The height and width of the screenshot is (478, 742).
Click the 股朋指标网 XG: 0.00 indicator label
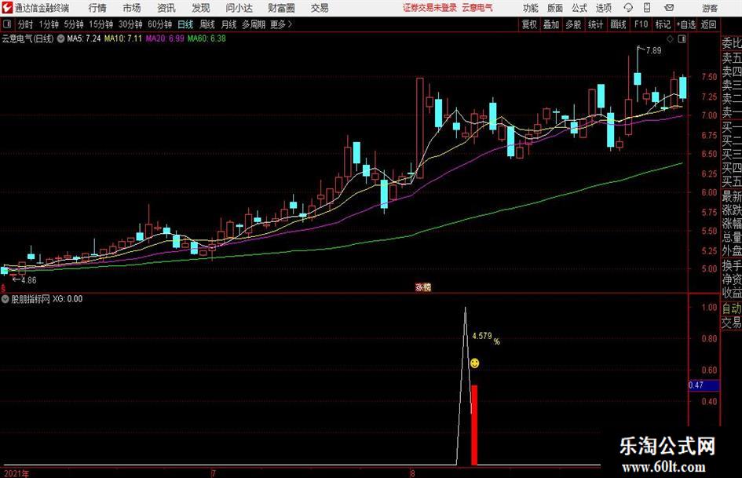point(47,299)
